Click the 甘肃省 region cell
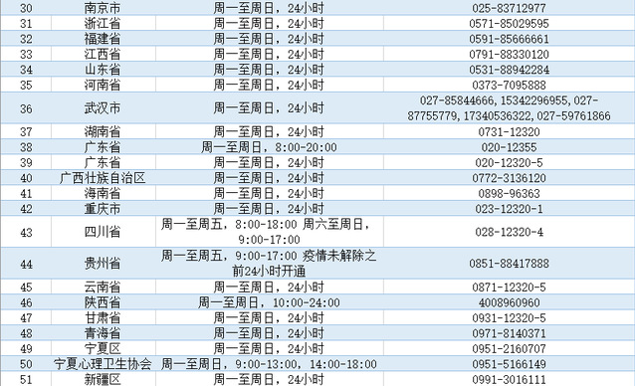The image size is (635, 386). [x=103, y=318]
